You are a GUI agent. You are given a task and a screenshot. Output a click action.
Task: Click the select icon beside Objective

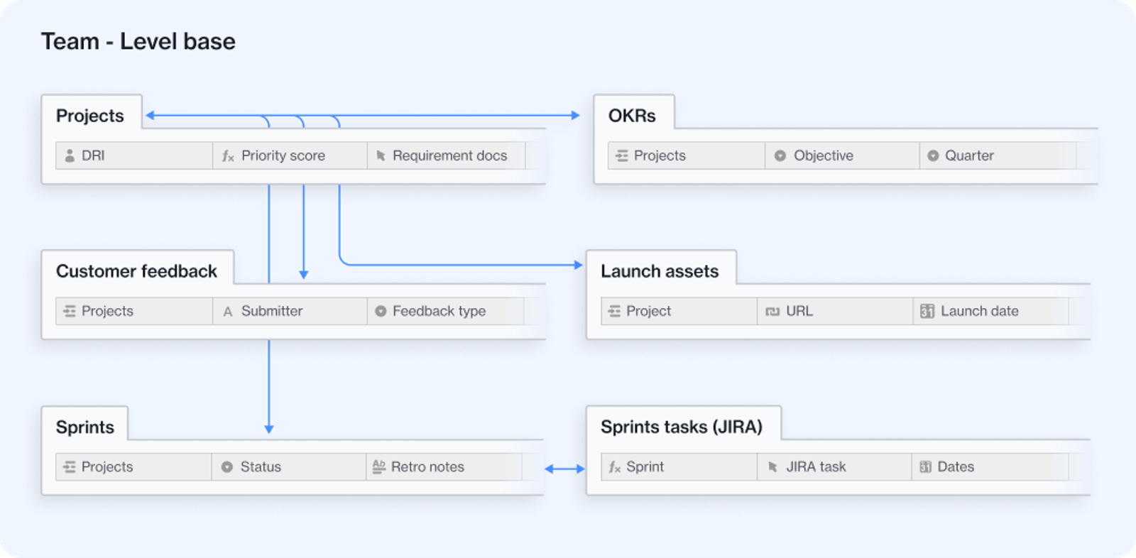(x=780, y=155)
